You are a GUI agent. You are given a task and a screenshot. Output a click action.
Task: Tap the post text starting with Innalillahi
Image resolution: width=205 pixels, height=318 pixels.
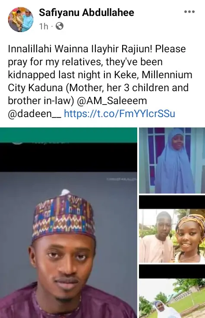click(x=100, y=81)
